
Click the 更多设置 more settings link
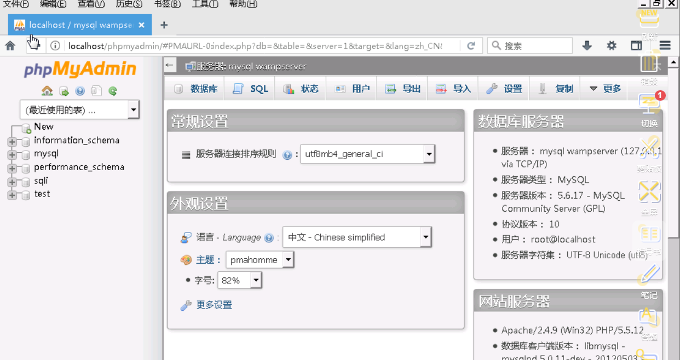[x=214, y=305]
